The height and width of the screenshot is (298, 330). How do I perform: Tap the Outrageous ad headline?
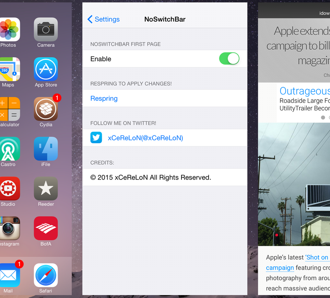coord(304,91)
